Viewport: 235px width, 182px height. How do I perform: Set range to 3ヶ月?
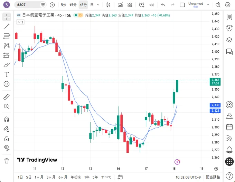(x=51, y=177)
